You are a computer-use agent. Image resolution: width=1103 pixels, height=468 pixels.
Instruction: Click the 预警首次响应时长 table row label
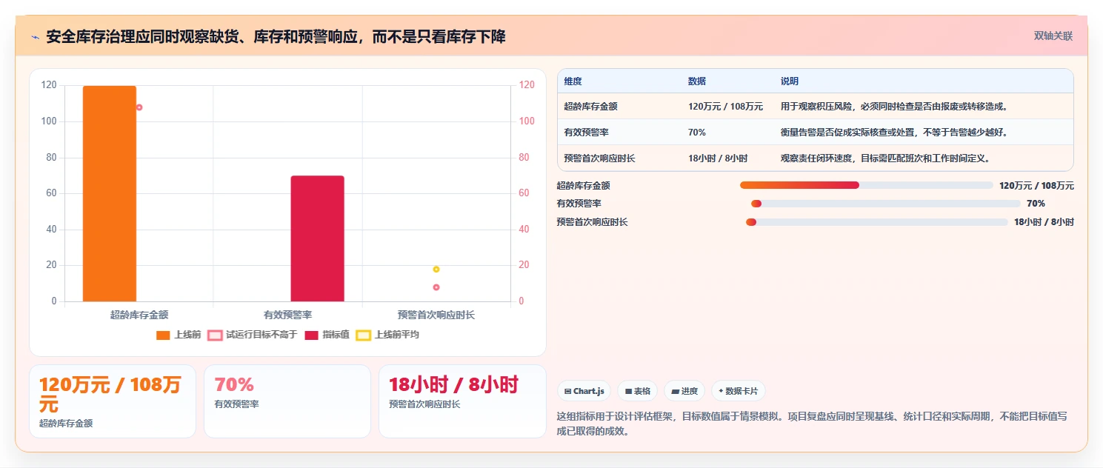pos(599,158)
